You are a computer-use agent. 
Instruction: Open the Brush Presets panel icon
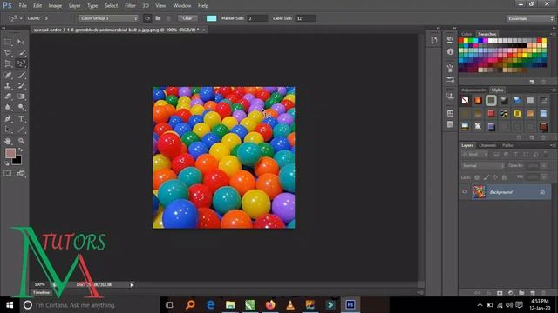click(x=450, y=79)
